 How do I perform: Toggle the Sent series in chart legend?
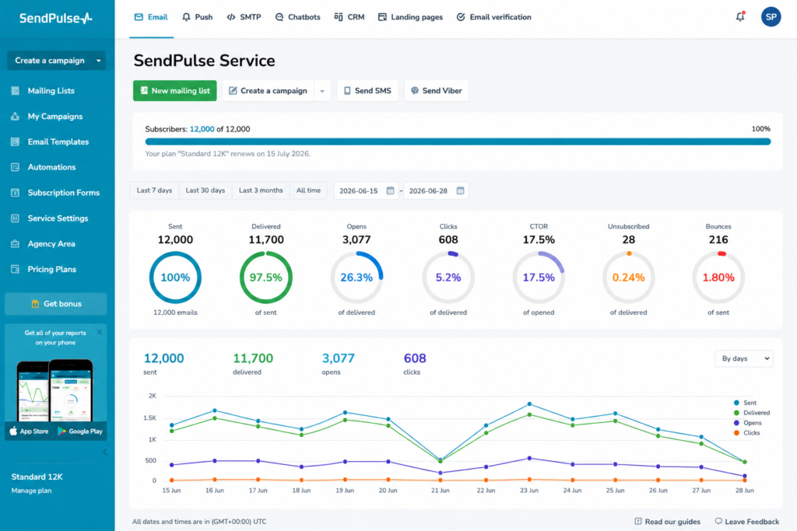click(x=745, y=403)
